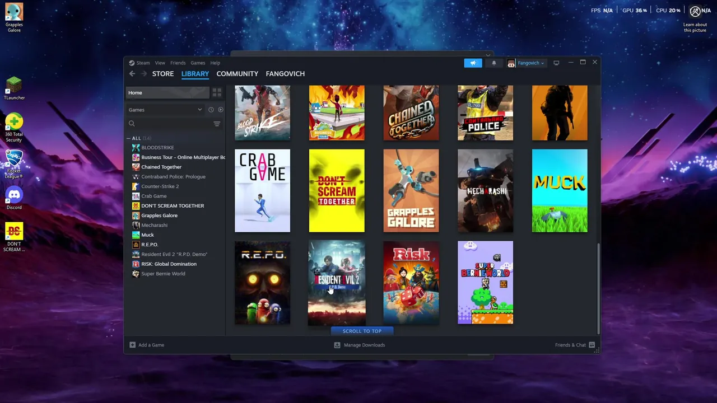Viewport: 717px width, 403px height.
Task: Open the notifications bell icon
Action: [x=493, y=63]
